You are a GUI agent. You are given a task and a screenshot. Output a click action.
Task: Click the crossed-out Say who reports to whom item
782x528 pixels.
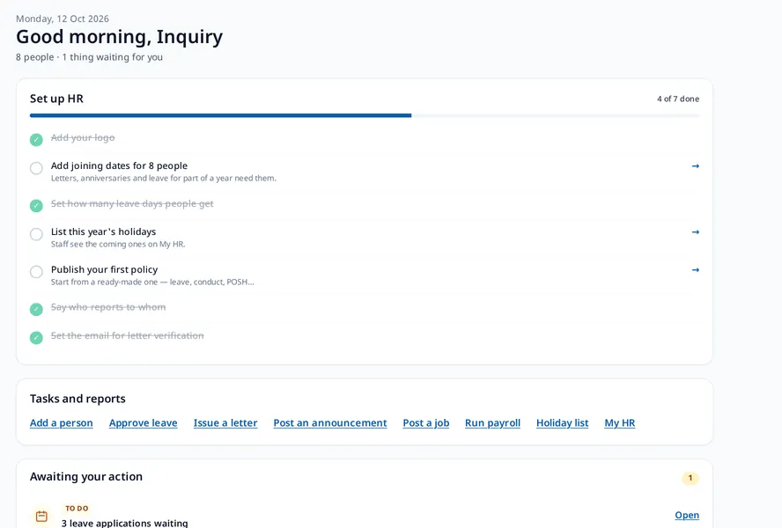pyautogui.click(x=108, y=307)
